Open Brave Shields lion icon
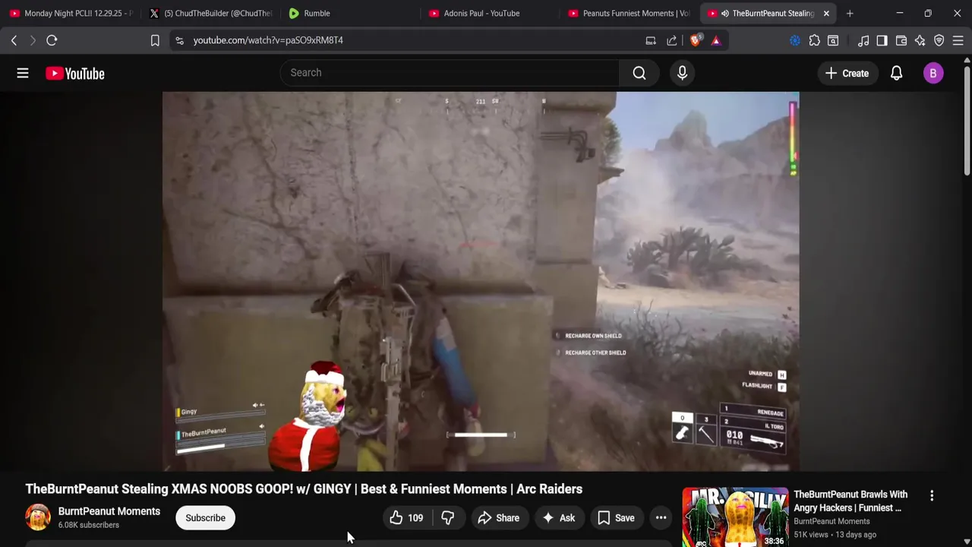 (695, 40)
